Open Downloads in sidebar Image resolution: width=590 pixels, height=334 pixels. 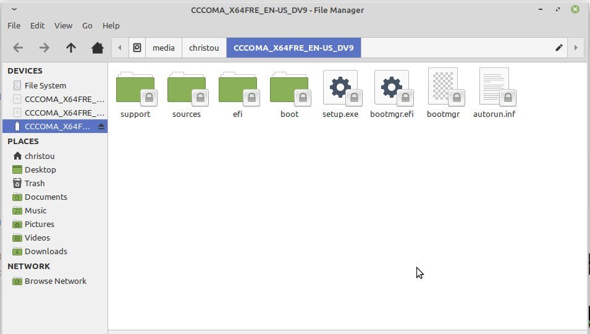pos(55,251)
